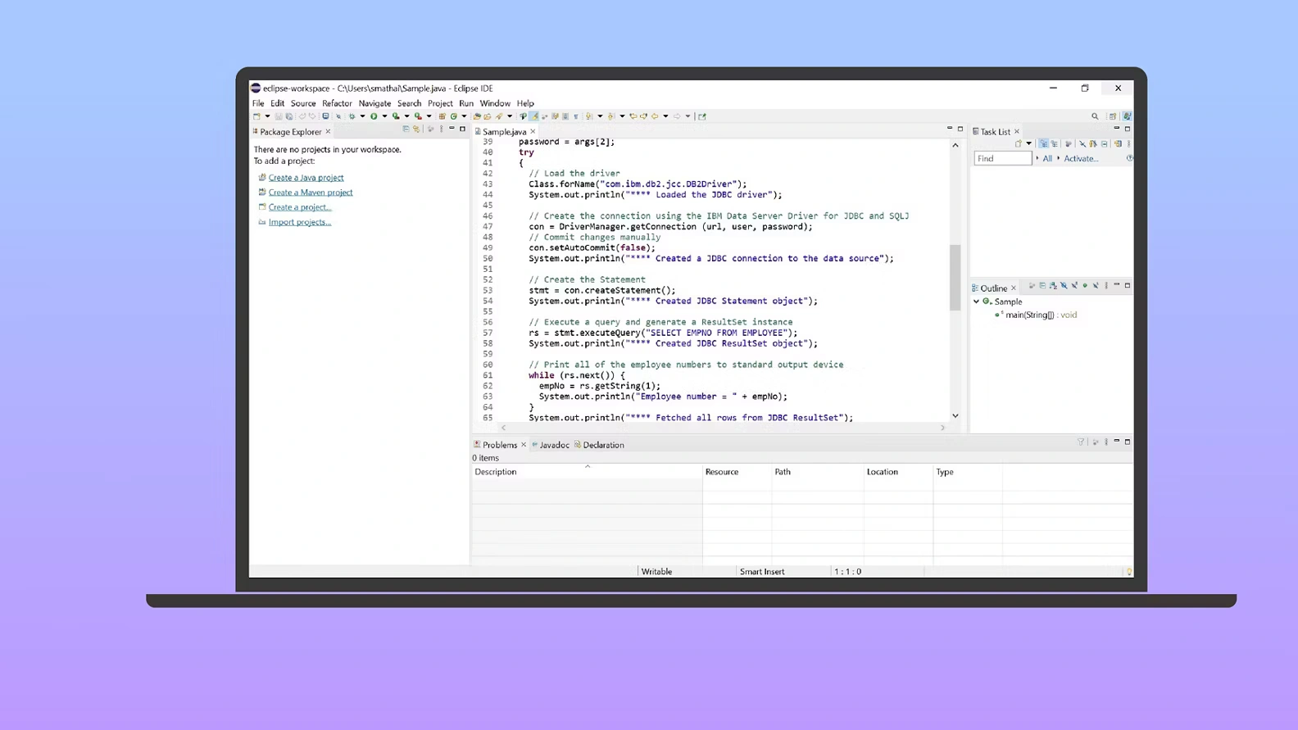Switch to the Javadoc tab

click(554, 445)
